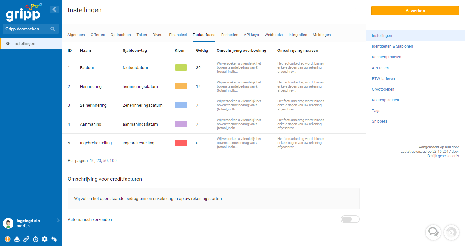Open the chat bubbles icon
The width and height of the screenshot is (465, 246).
[x=433, y=233]
